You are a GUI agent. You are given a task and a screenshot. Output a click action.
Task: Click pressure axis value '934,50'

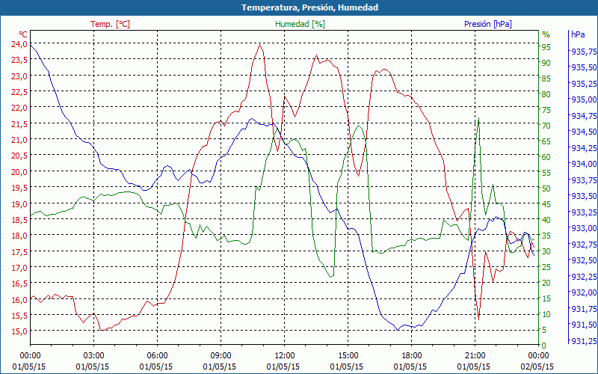[584, 132]
